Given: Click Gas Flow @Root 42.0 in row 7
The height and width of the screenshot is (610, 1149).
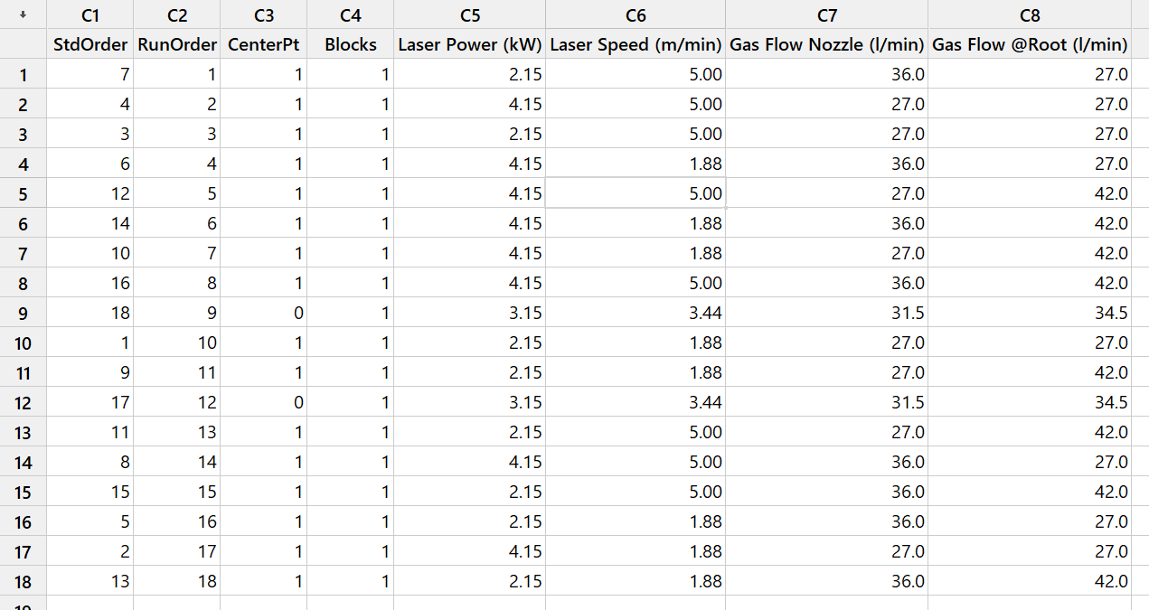Looking at the screenshot, I should click(1029, 253).
